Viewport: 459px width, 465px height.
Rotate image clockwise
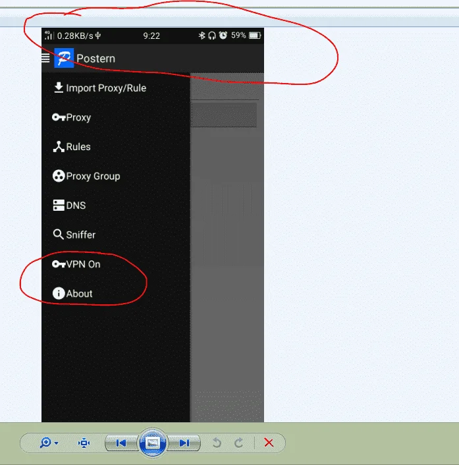(238, 443)
